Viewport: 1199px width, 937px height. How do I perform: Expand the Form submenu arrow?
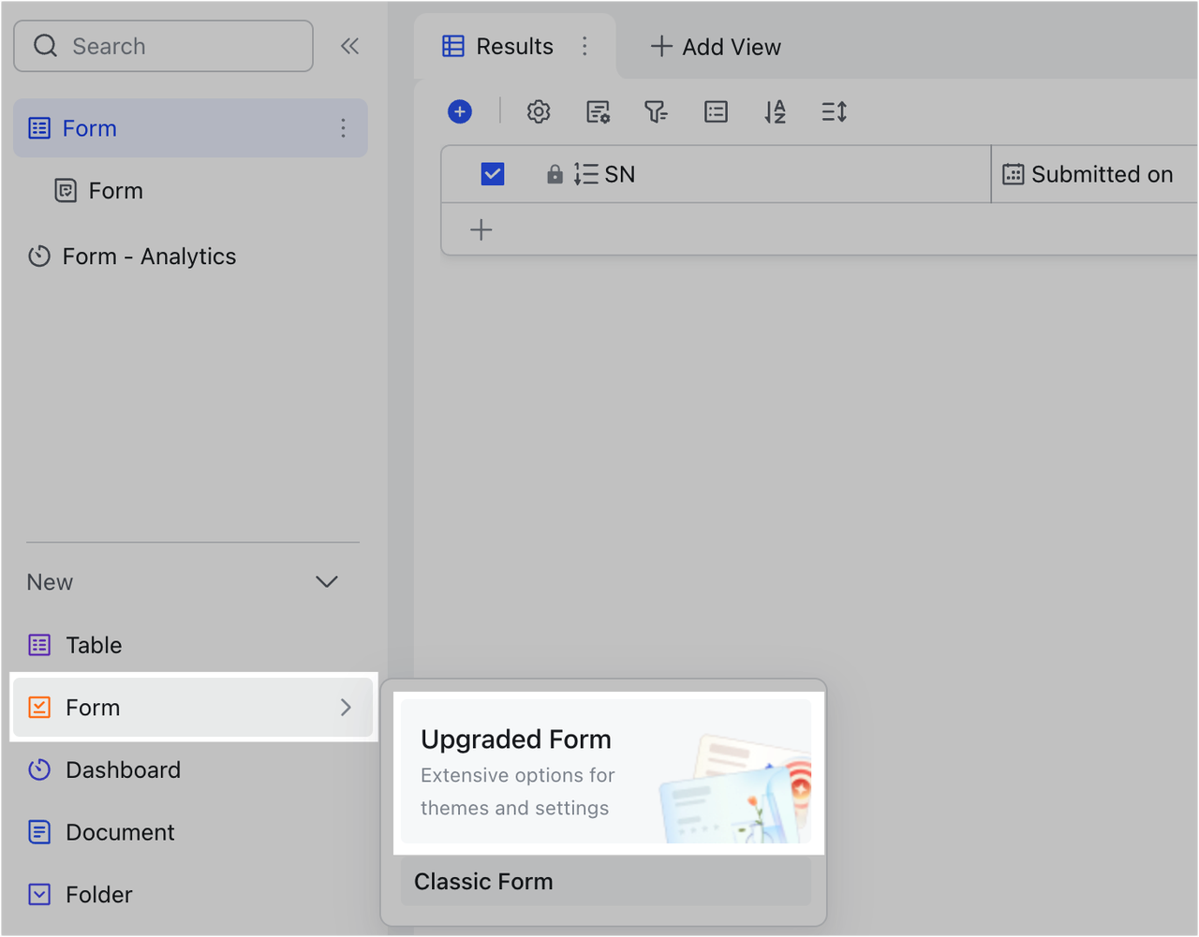[346, 708]
